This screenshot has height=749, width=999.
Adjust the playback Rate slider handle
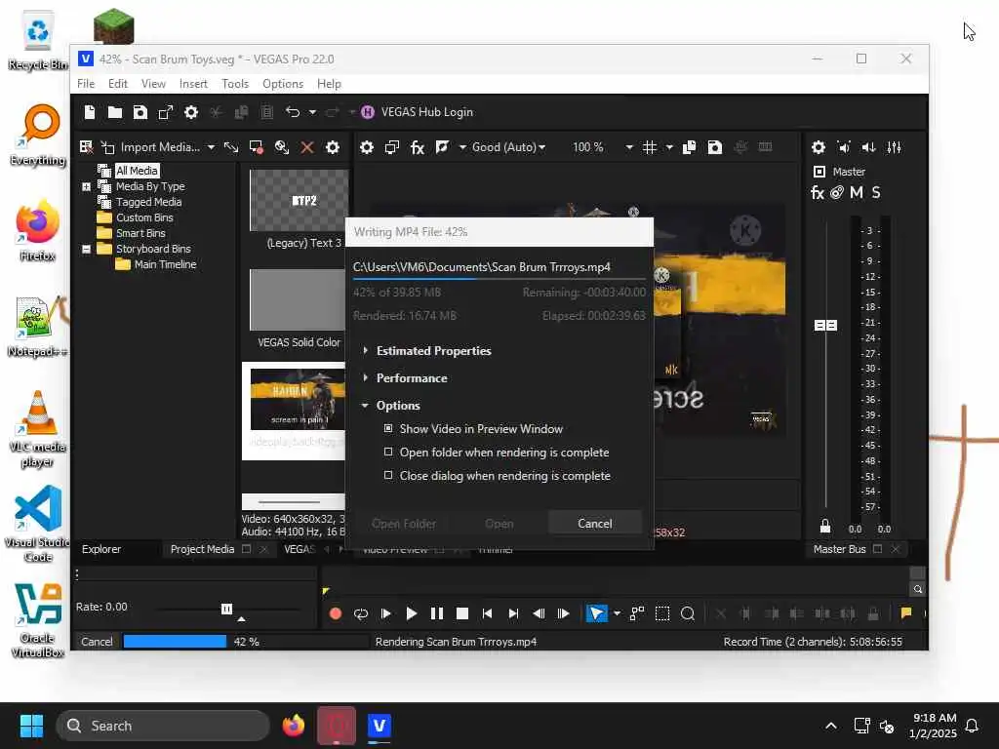[x=226, y=609]
